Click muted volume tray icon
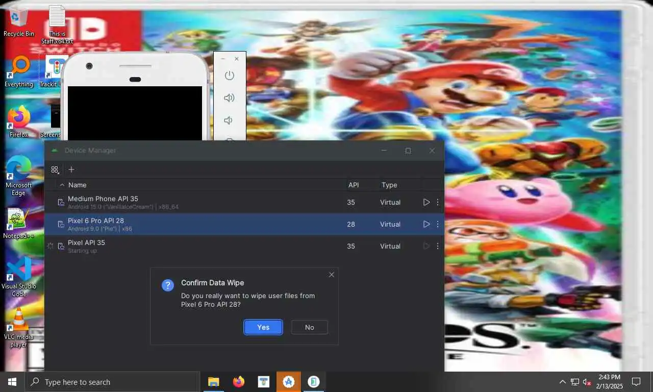This screenshot has width=653, height=392. coord(587,382)
